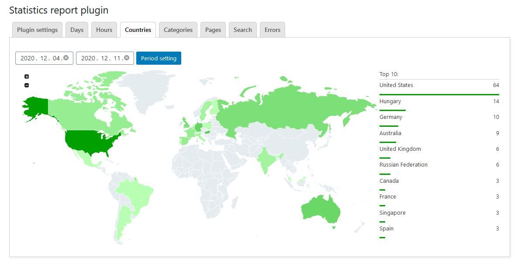Switch to the Hours tab
Screen dimensions: 514x261
click(x=104, y=30)
